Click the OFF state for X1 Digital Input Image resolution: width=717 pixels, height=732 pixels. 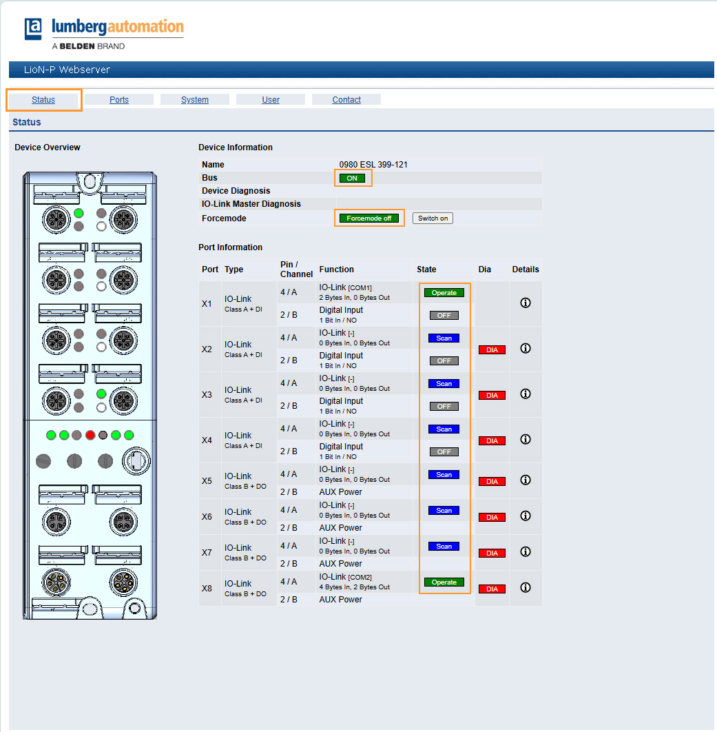coord(444,315)
